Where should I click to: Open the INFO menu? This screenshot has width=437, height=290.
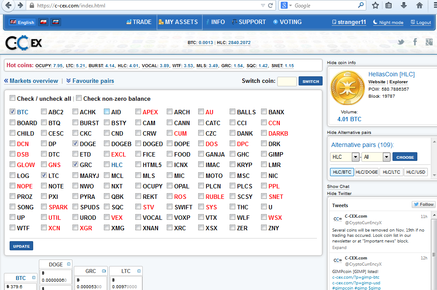coord(215,22)
